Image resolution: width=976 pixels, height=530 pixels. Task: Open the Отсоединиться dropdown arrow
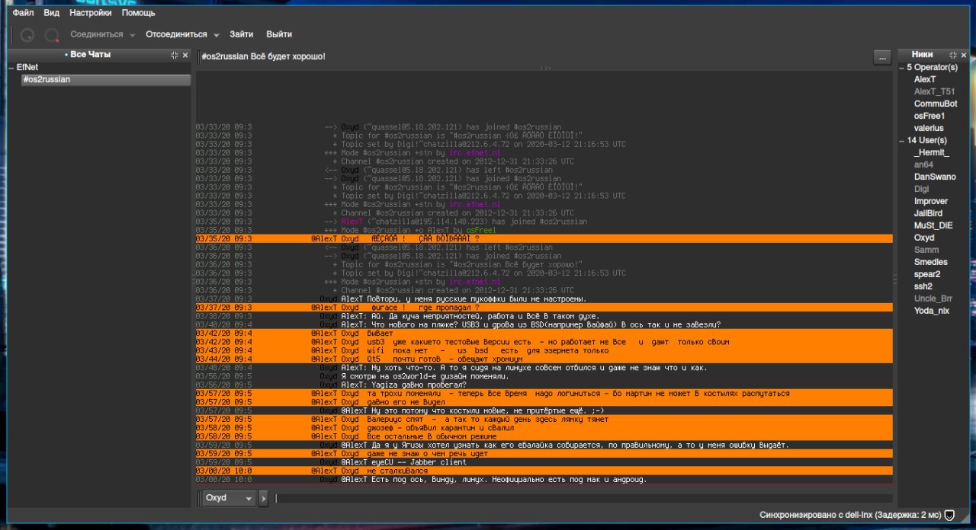[x=216, y=35]
